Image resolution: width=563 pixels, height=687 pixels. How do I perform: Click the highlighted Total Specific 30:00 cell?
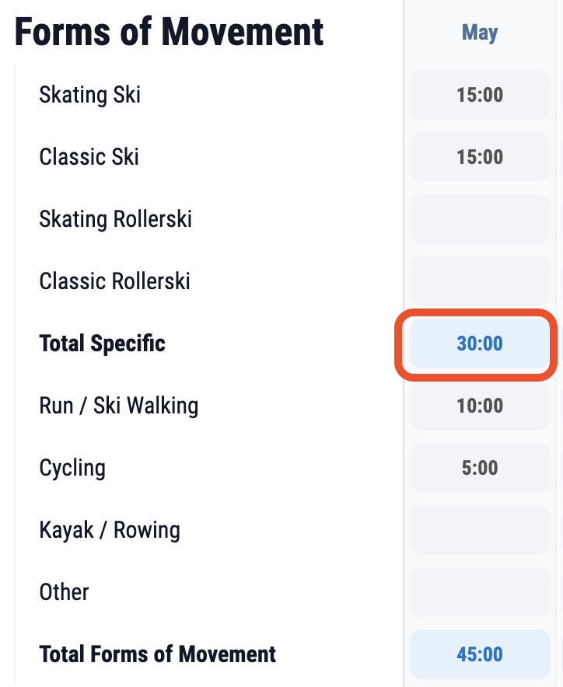coord(480,343)
